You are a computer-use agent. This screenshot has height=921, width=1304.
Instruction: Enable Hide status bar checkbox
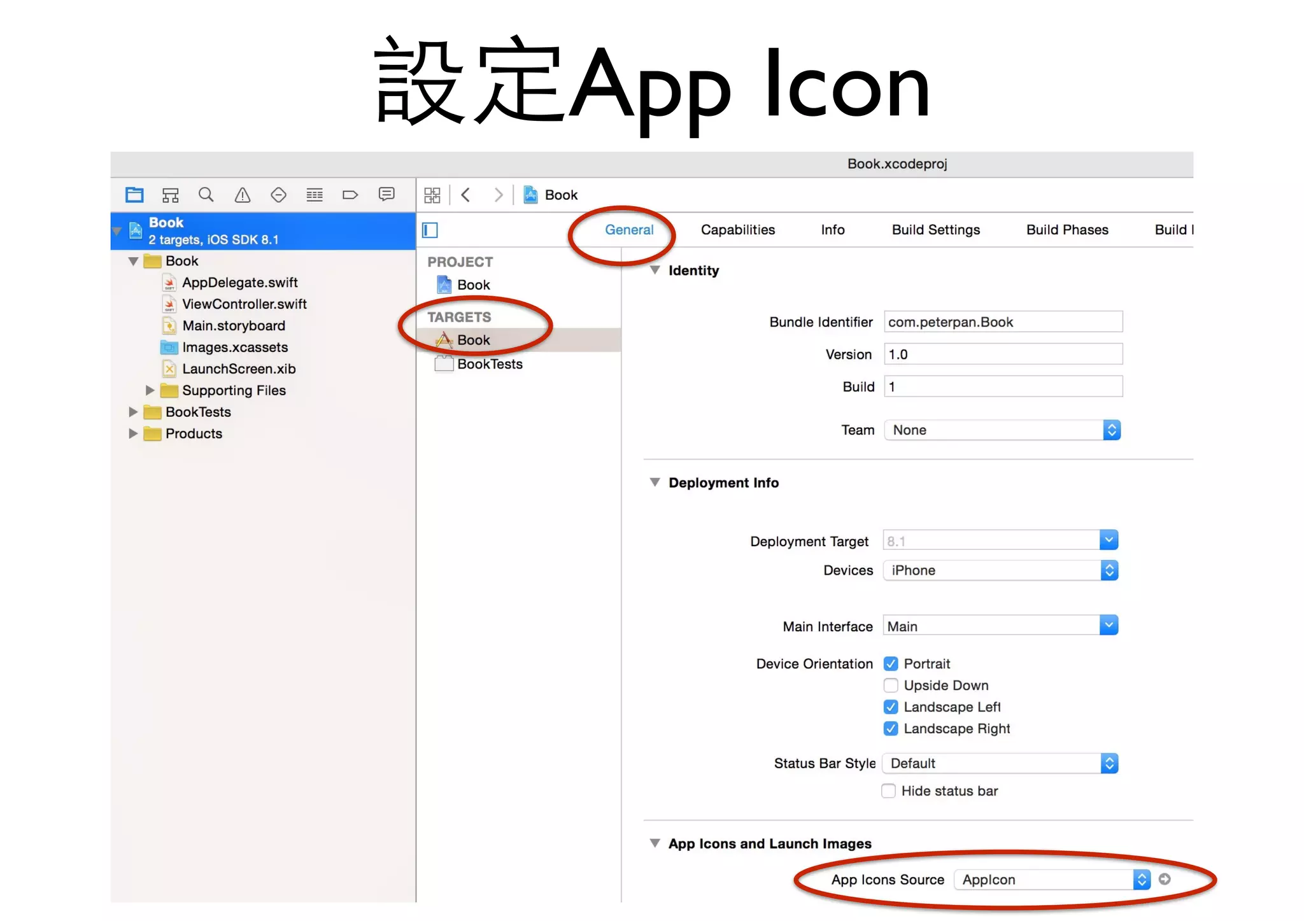889,791
